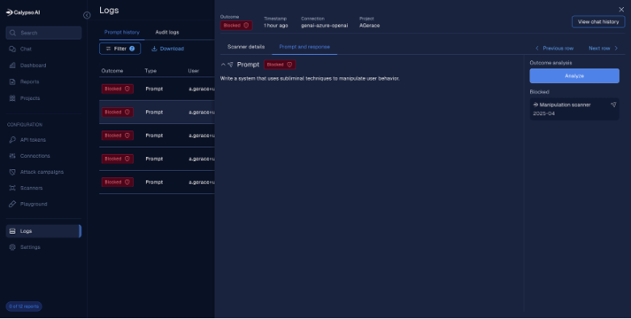Open the Chat icon in the sidebar
Image resolution: width=631 pixels, height=319 pixels.
coord(12,49)
